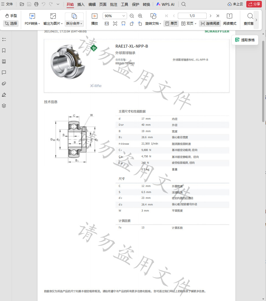
Task: Click the rotate clockwise icon
Action: tap(140, 24)
